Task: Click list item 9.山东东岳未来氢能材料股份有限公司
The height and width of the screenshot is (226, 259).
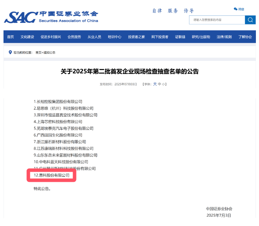Action: tap(65, 155)
